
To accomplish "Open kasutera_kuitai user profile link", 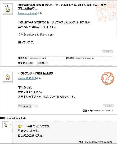I will pyautogui.click(x=28, y=13).
